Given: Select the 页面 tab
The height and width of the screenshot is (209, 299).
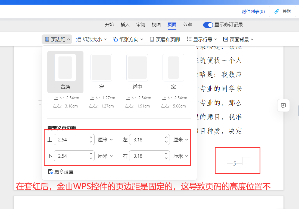Looking at the screenshot, I should coord(172,24).
